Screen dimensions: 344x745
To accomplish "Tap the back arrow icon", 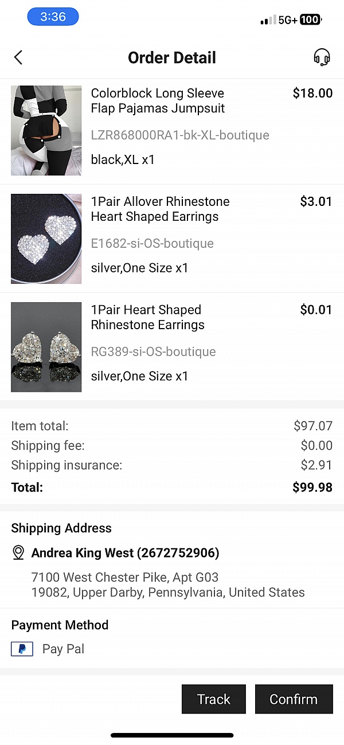I will [18, 57].
